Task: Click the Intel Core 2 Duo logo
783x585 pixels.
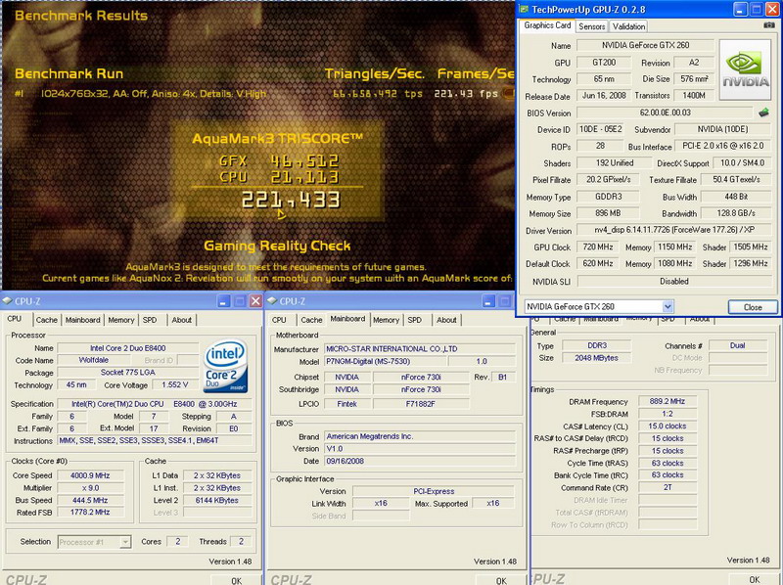Action: point(226,366)
